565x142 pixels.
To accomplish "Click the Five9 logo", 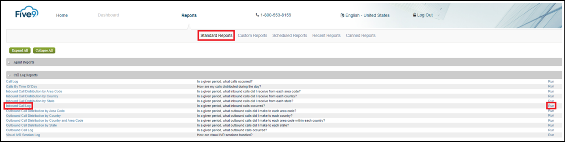I will 27,12.
